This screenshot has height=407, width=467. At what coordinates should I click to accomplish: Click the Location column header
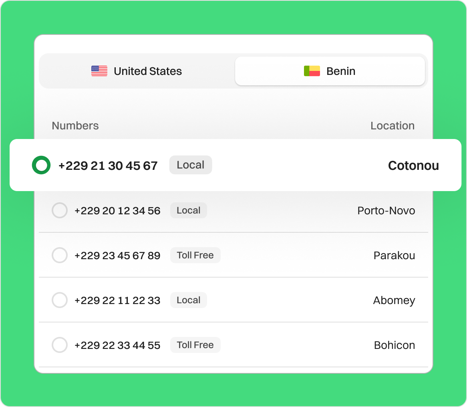coord(392,126)
